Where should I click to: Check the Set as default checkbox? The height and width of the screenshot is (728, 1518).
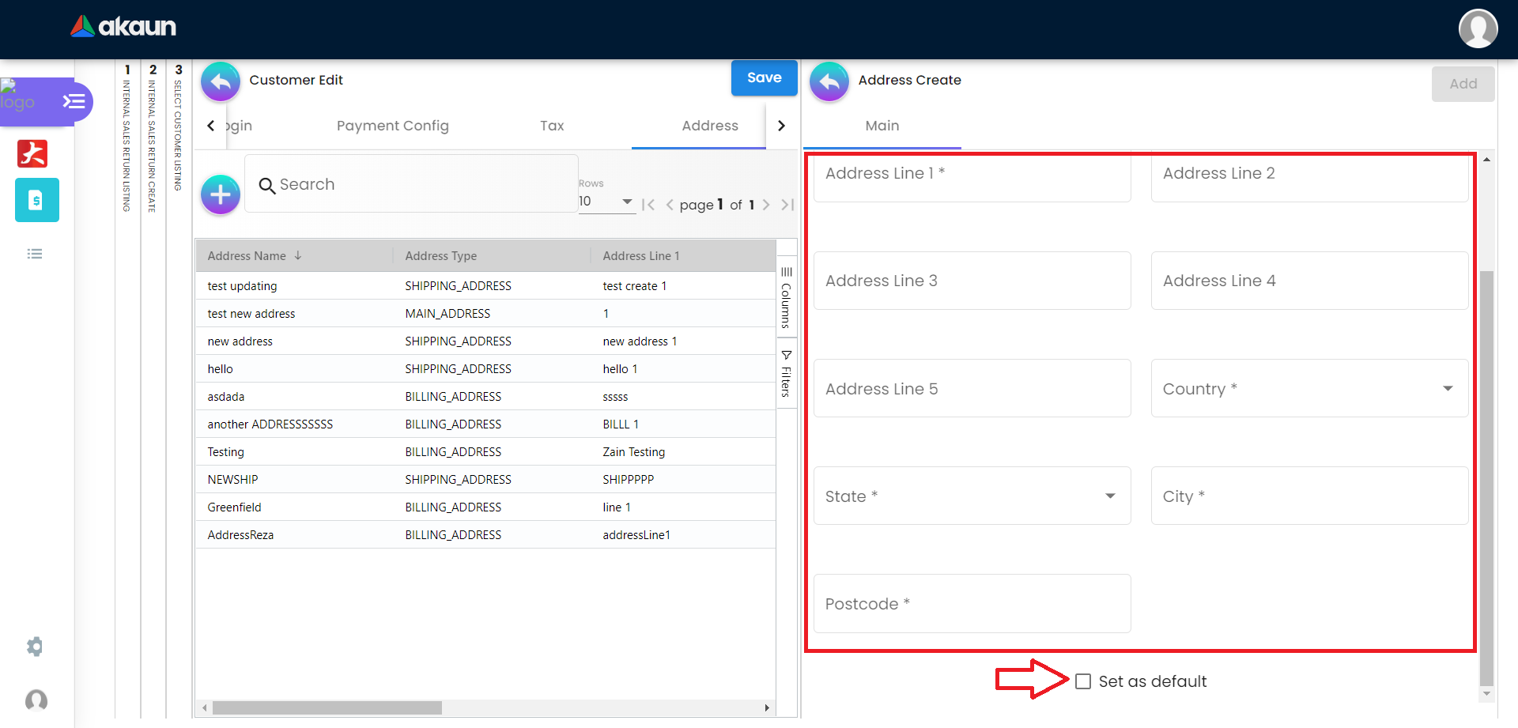pos(1083,681)
